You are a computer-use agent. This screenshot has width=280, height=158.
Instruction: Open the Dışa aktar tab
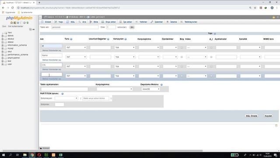[x=108, y=22]
